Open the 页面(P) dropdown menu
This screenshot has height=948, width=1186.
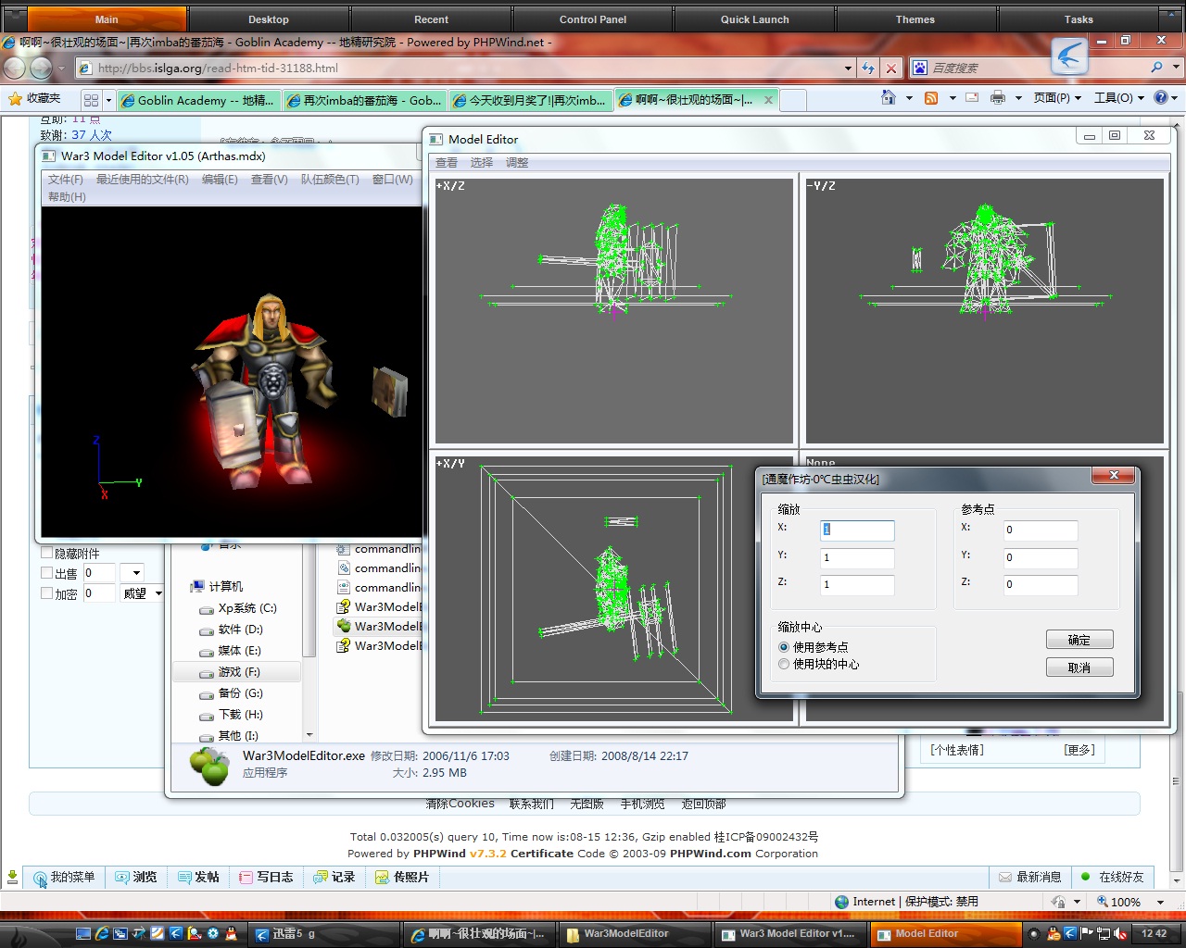1057,98
